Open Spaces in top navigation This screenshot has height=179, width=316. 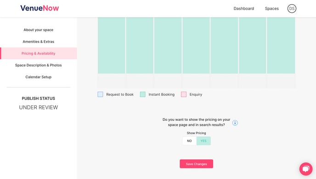[271, 9]
